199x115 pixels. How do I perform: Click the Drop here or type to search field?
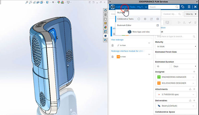[176, 36]
